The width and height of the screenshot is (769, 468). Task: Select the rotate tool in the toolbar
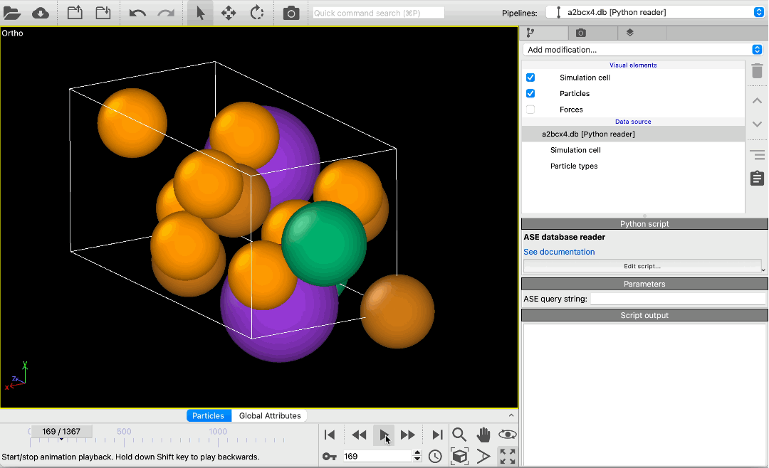[x=256, y=13]
